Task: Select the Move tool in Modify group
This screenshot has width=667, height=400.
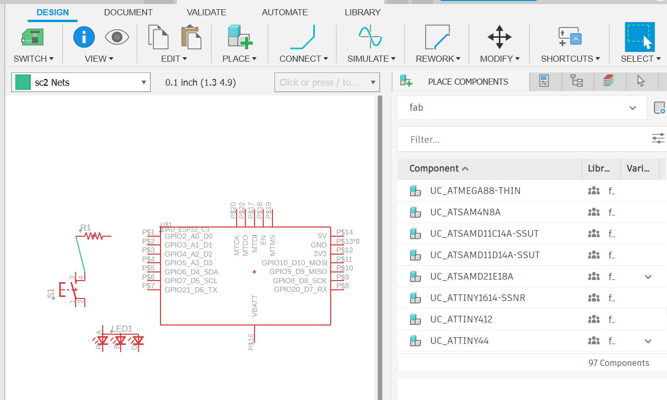Action: pos(499,37)
